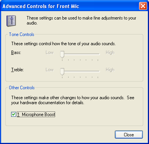Click the Microphone Boost label text
Screen dimensions: 149x144
[x=36, y=115]
